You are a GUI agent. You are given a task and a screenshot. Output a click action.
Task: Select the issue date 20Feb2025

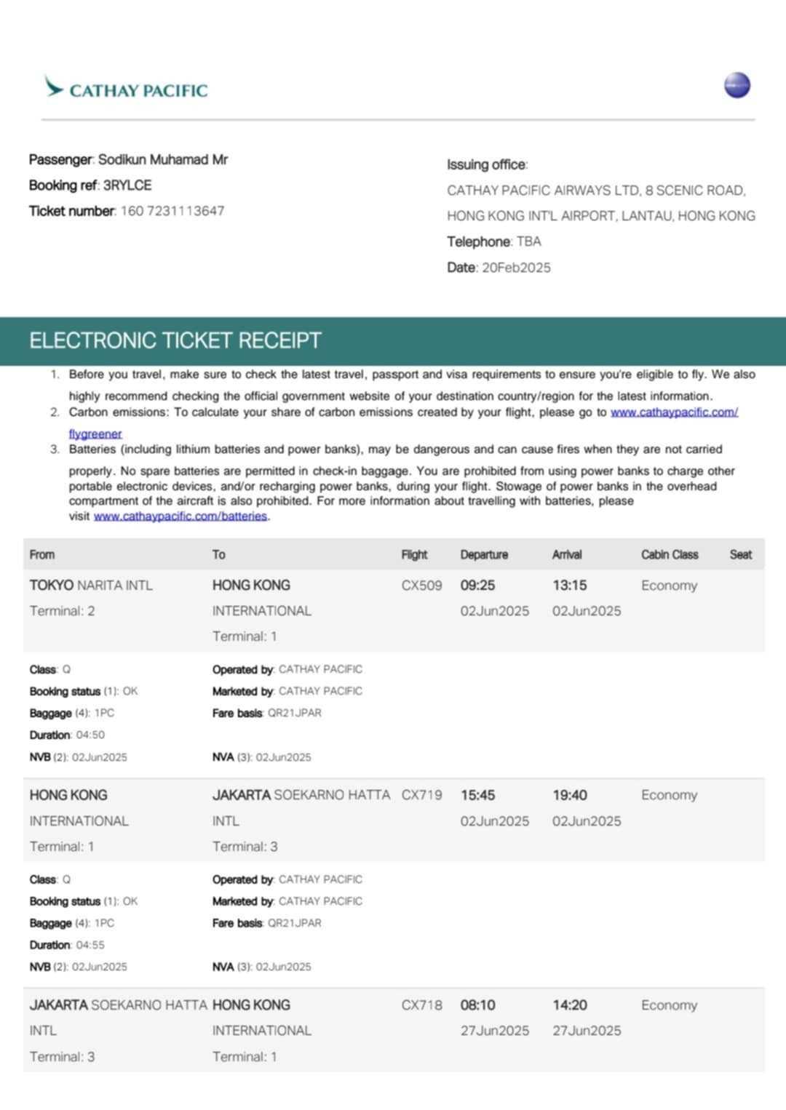click(x=516, y=268)
